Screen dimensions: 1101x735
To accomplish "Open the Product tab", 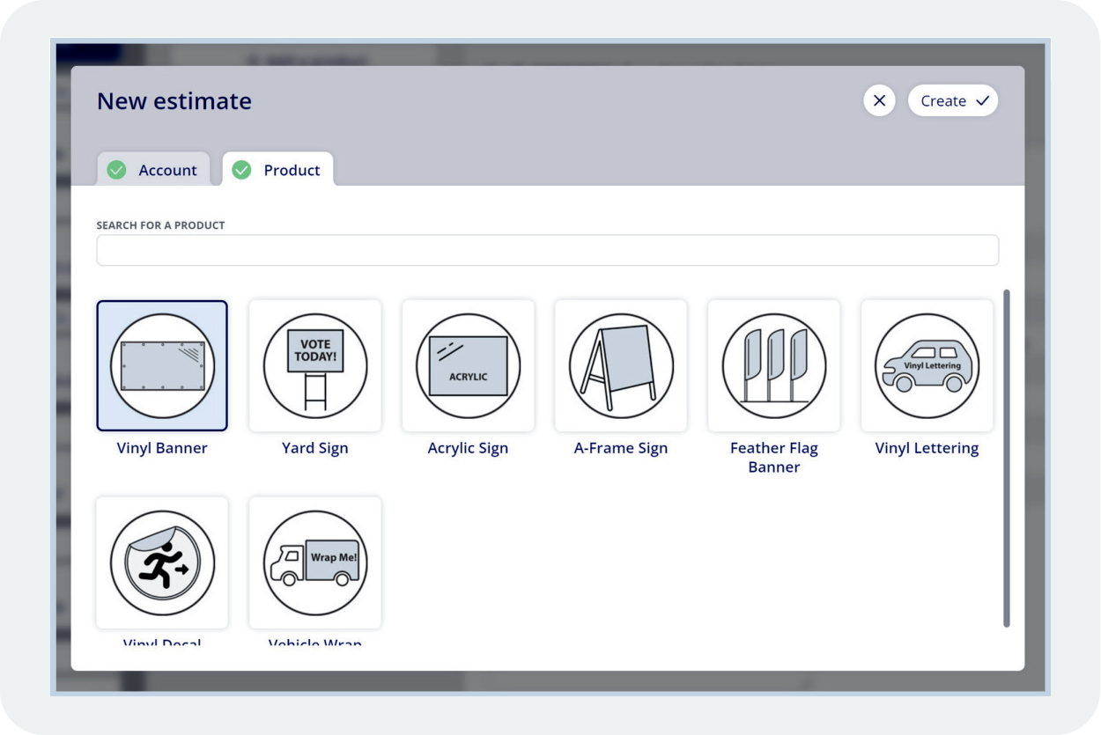I will coord(278,170).
